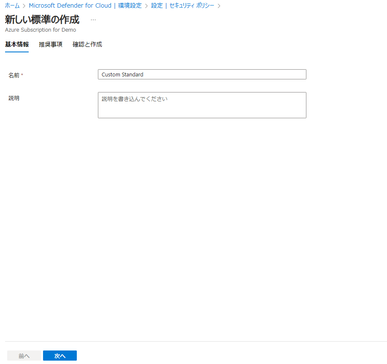The width and height of the screenshot is (387, 364).
Task: Open the ホーム breadcrumb link
Action: [12, 5]
